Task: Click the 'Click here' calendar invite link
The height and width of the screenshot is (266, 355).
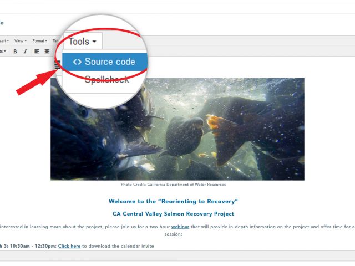Action: coord(69,246)
